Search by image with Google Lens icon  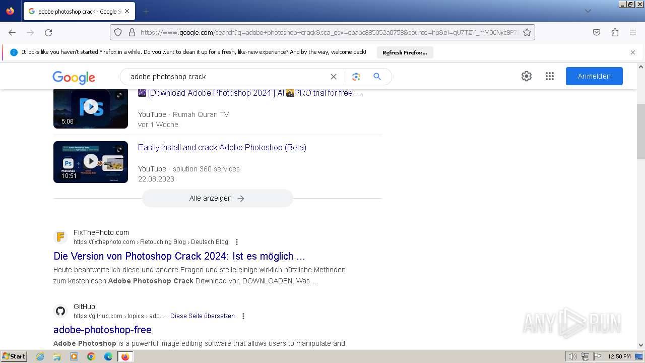tap(356, 77)
